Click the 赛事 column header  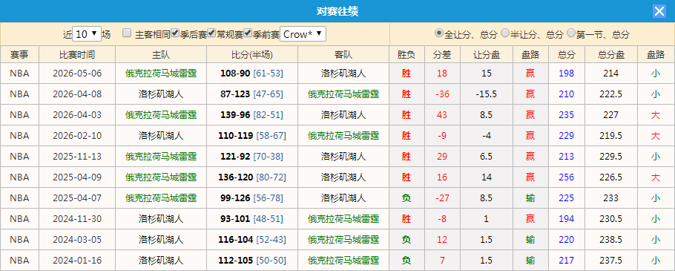(19, 55)
